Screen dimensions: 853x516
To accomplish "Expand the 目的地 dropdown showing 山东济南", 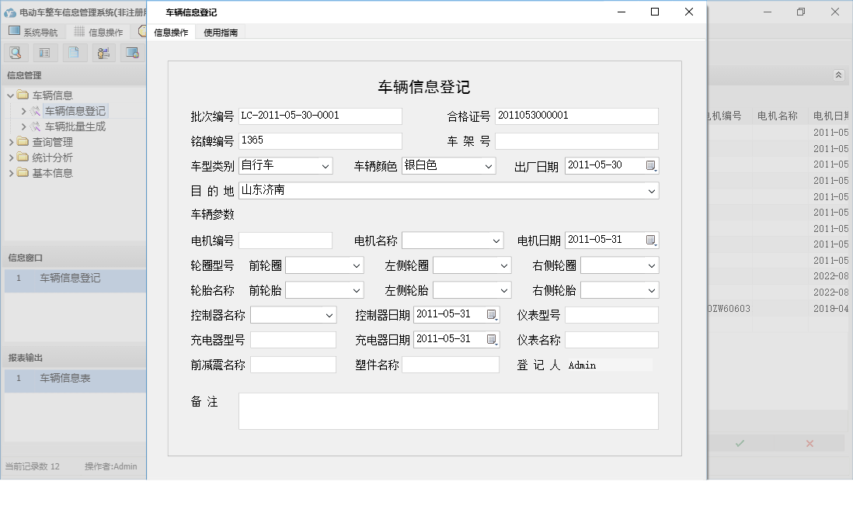I will (x=651, y=190).
